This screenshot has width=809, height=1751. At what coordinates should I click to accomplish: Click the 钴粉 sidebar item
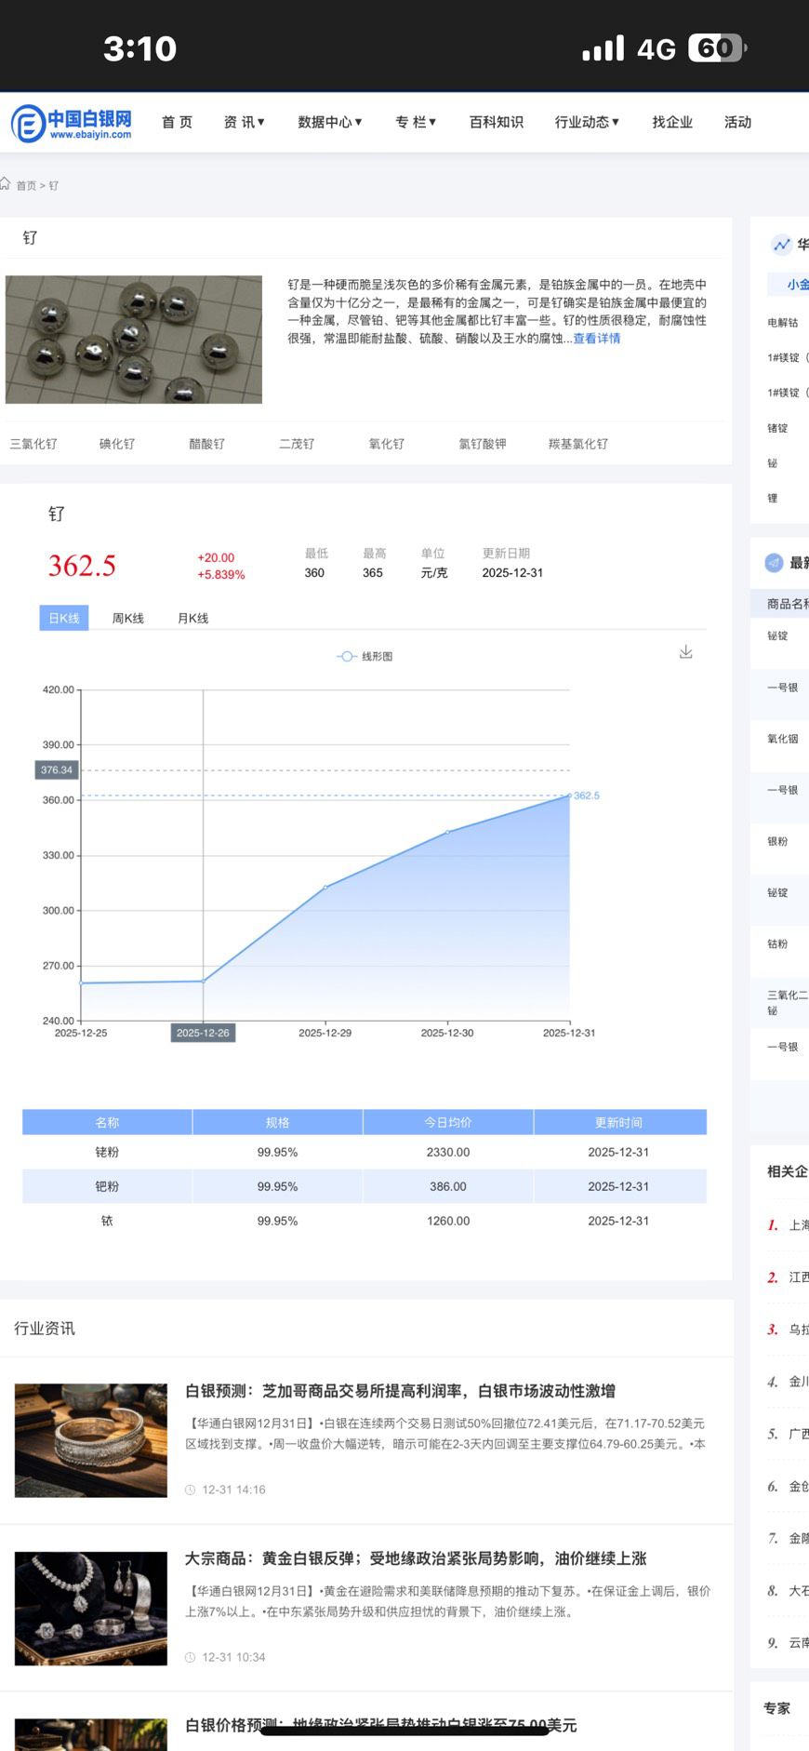(777, 943)
